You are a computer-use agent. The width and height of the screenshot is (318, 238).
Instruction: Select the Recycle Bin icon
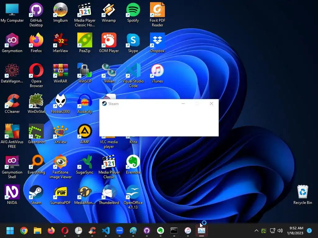point(302,194)
